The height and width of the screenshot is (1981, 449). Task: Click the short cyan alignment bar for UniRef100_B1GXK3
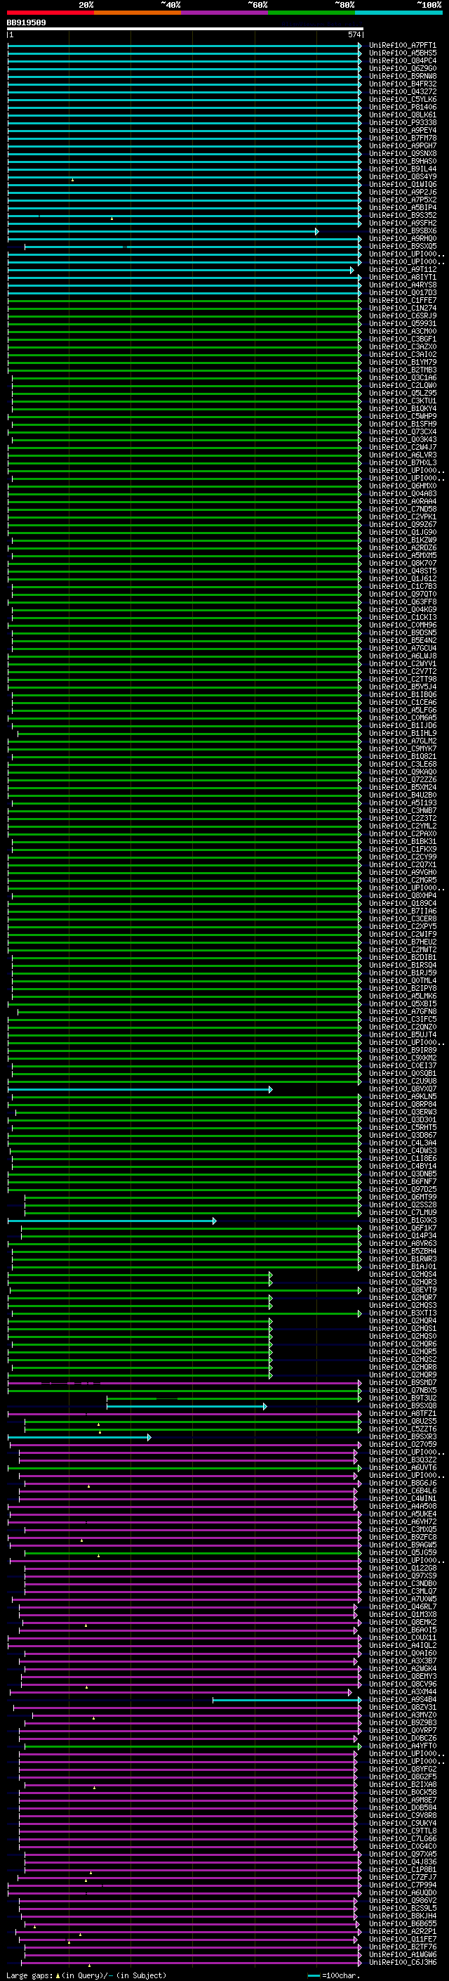point(112,1221)
